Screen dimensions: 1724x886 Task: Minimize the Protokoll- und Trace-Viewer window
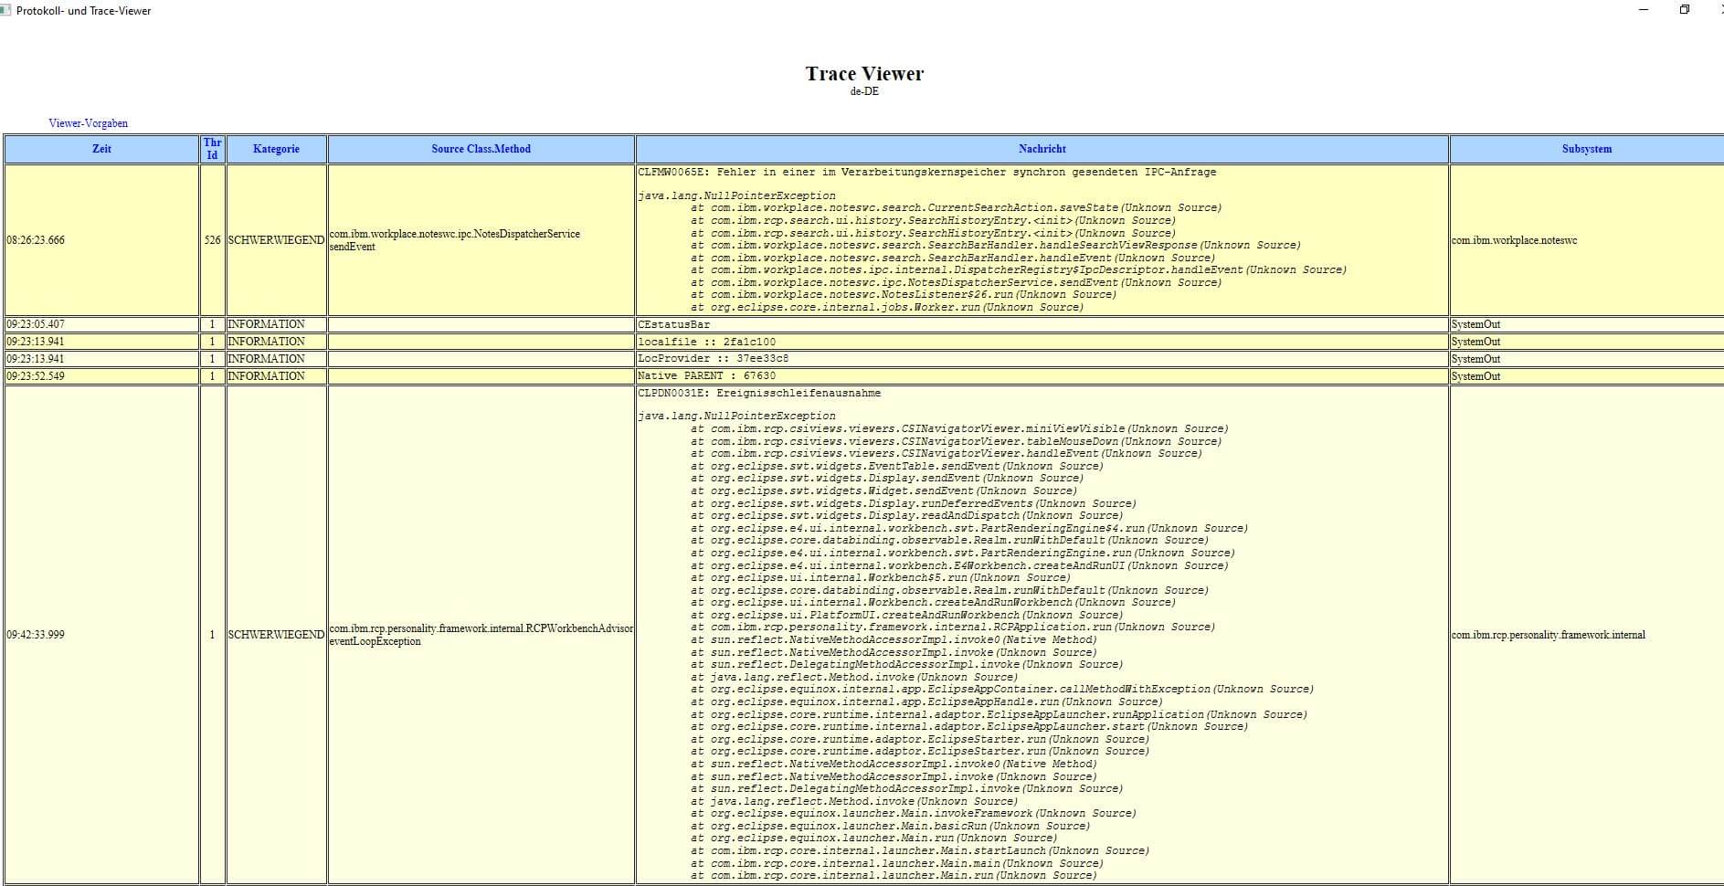point(1644,10)
